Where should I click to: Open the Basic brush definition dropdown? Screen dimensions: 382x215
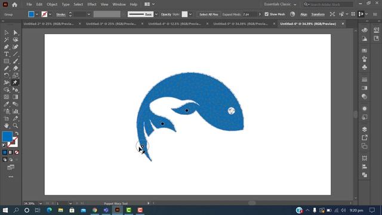coord(156,14)
